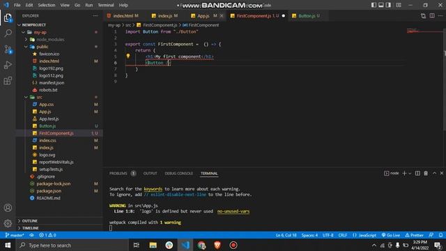Click Go Live in status bar
The image size is (446, 251).
(390, 235)
